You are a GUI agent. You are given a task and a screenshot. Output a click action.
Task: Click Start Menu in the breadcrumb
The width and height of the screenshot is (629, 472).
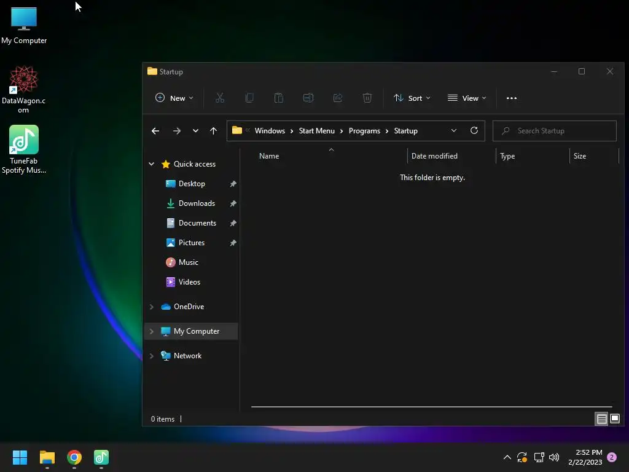[x=316, y=131]
